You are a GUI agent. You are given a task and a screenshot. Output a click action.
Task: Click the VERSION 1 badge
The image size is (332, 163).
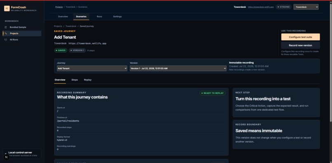coord(77,51)
